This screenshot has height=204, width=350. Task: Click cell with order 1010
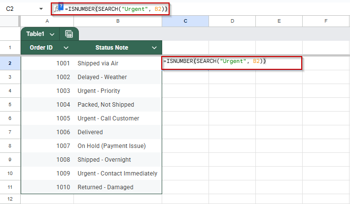pyautogui.click(x=47, y=187)
